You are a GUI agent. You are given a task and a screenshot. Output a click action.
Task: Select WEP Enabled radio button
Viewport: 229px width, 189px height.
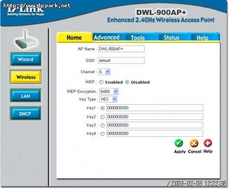[x=101, y=82]
